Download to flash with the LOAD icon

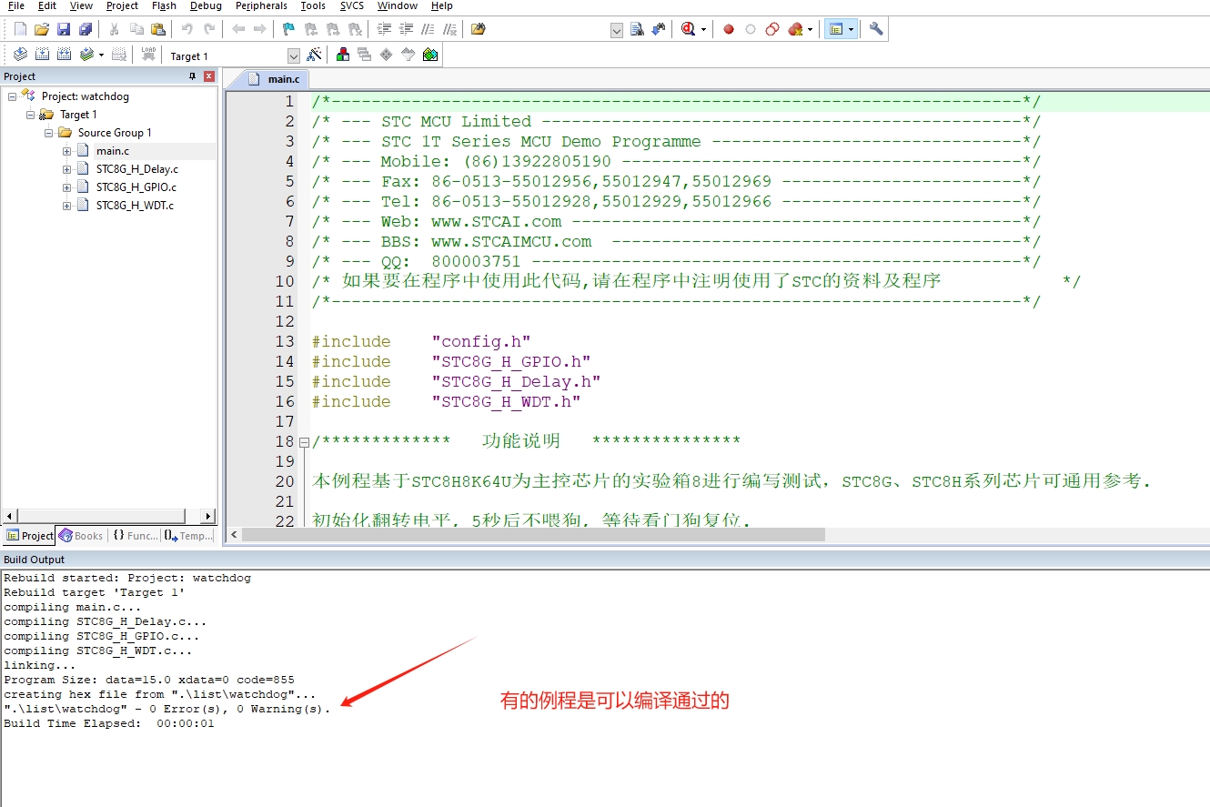coord(148,55)
